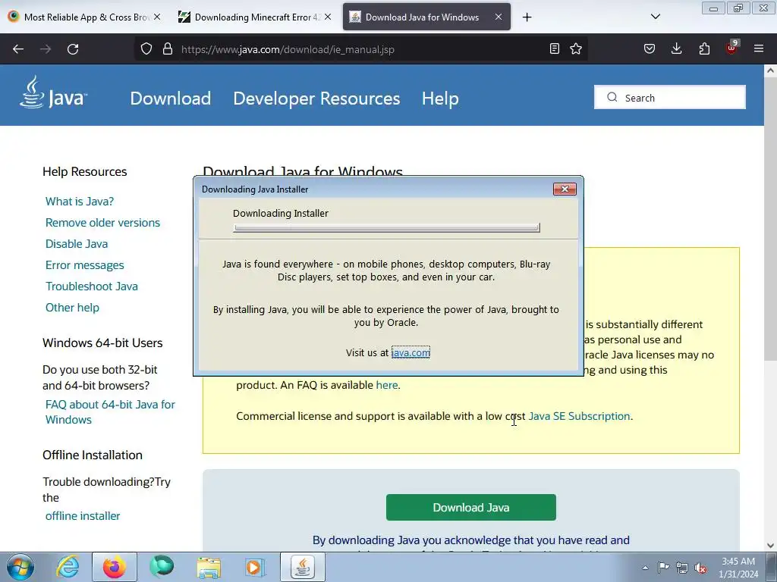Open Windows Explorer folder taskbar icon
This screenshot has height=582, width=777.
click(209, 567)
